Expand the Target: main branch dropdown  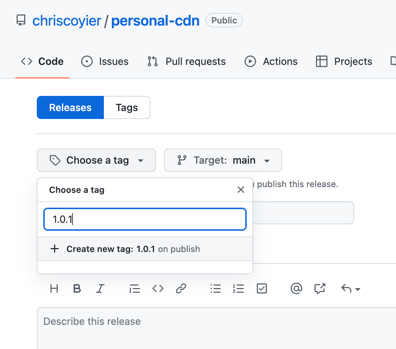click(223, 160)
